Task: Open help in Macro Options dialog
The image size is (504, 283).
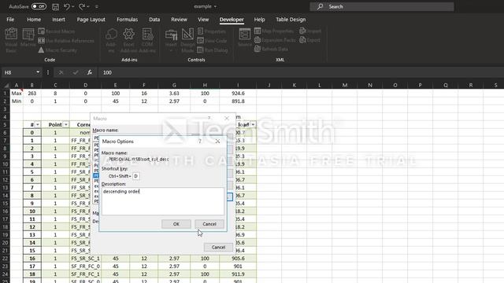Action: [199, 141]
